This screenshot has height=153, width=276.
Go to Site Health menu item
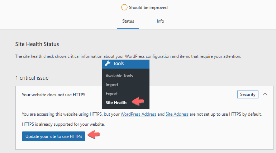116,103
